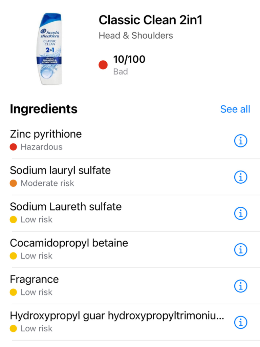
Task: Show info for Sodium Laureth sulfate
Action: [241, 213]
